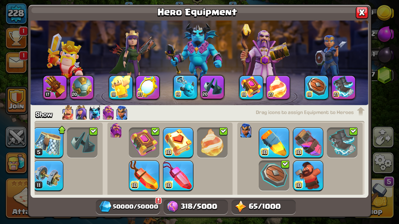Open the Starry Ore 65/1000 counter

point(263,207)
